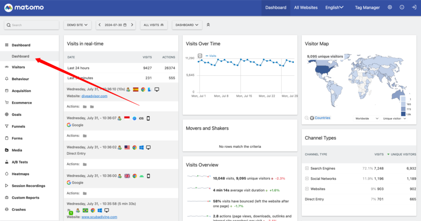The height and width of the screenshot is (221, 421).
Task: Open the www.scubadiving.com website link
Action: click(x=99, y=217)
